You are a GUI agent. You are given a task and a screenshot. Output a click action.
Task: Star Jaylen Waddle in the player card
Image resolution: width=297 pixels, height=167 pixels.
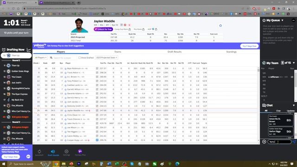[x=220, y=26]
